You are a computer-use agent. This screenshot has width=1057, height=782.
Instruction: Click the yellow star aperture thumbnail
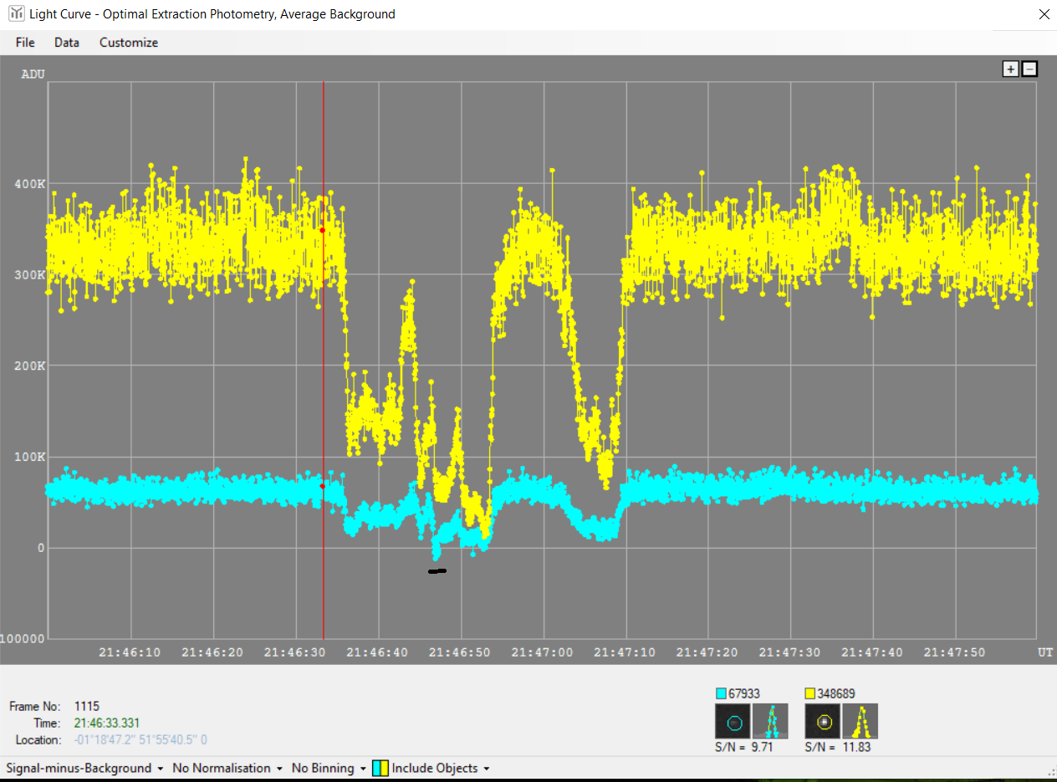pos(823,721)
